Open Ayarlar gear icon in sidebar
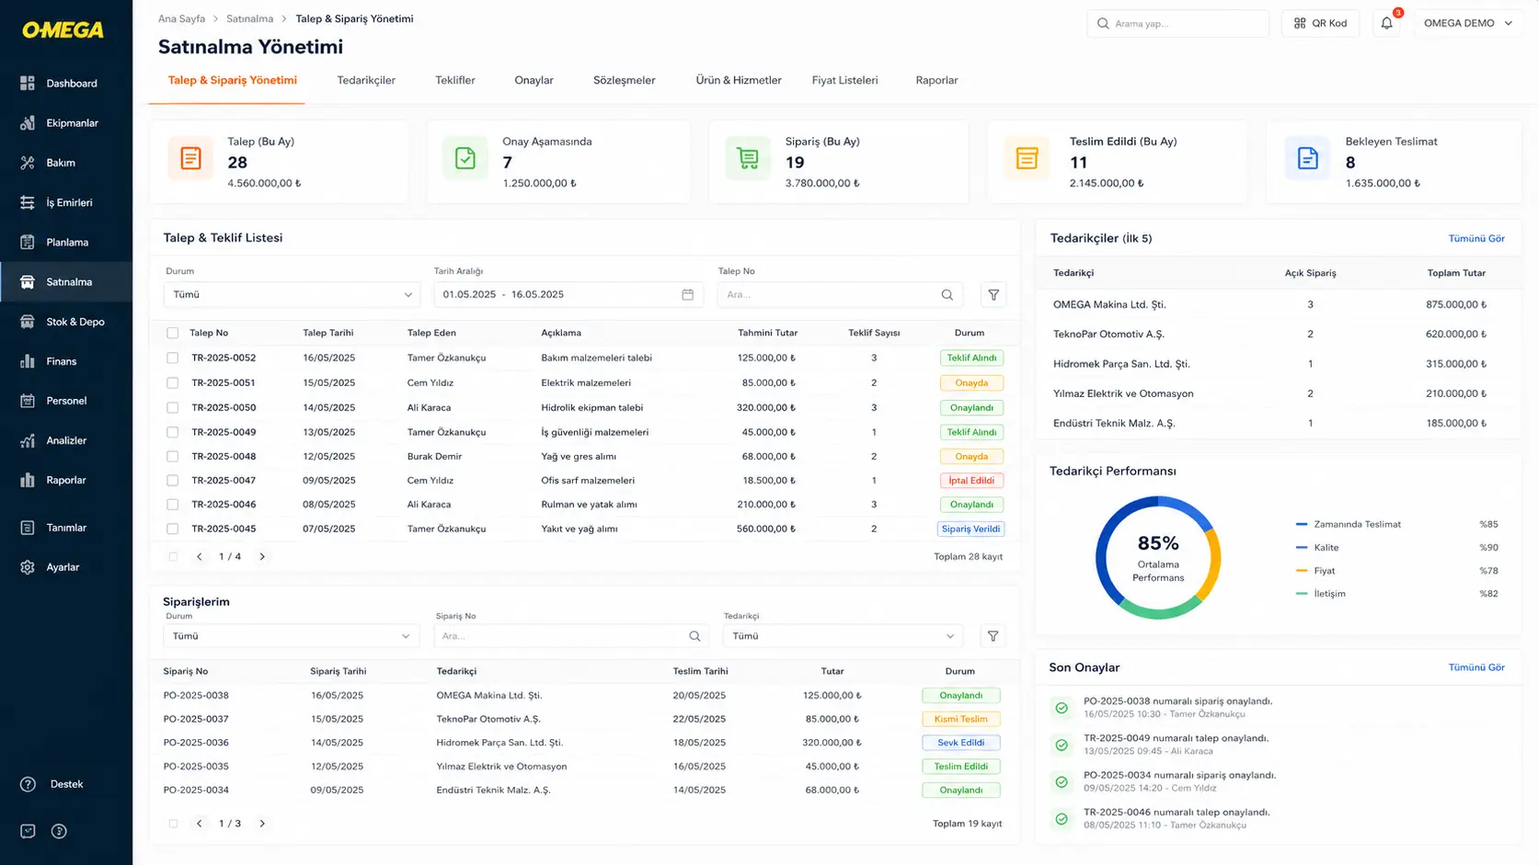Viewport: 1538px width, 865px height. tap(28, 567)
